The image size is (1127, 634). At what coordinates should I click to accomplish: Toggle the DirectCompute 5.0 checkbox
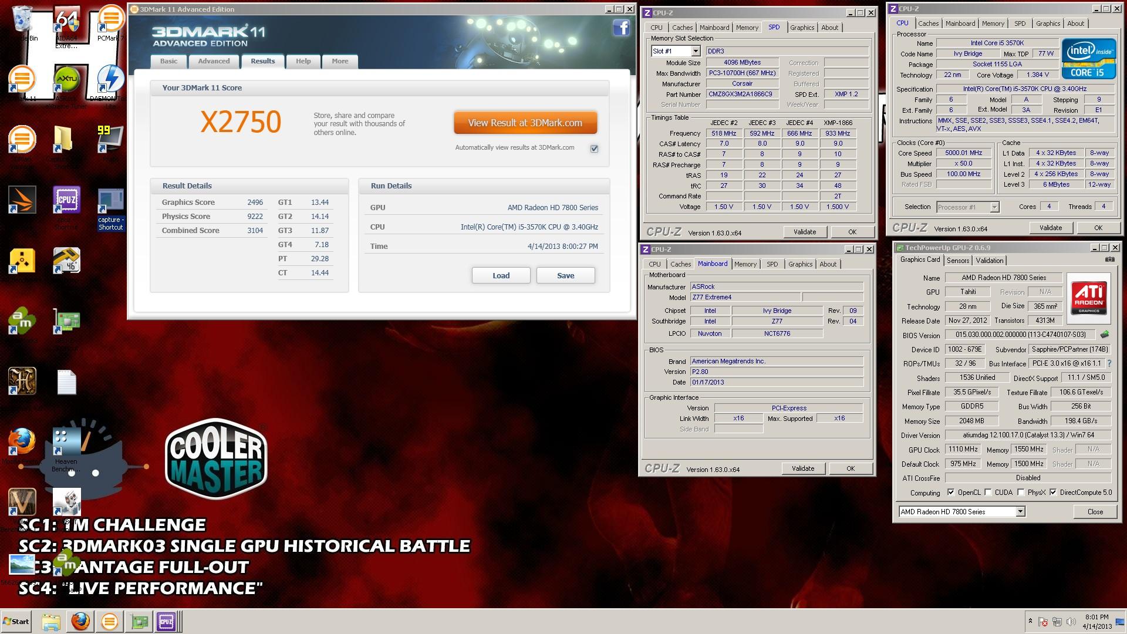pos(1053,493)
